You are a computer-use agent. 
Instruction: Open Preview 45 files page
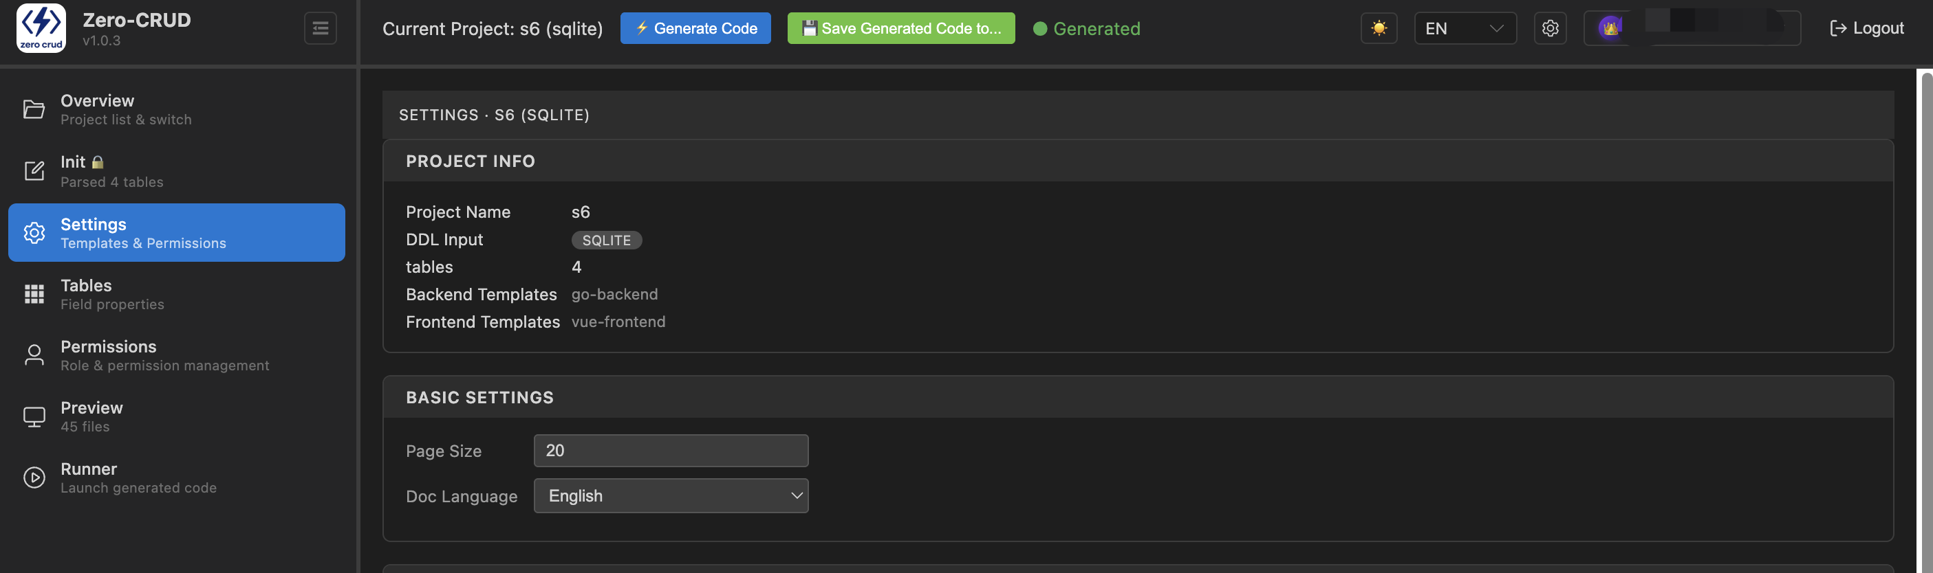(x=176, y=417)
